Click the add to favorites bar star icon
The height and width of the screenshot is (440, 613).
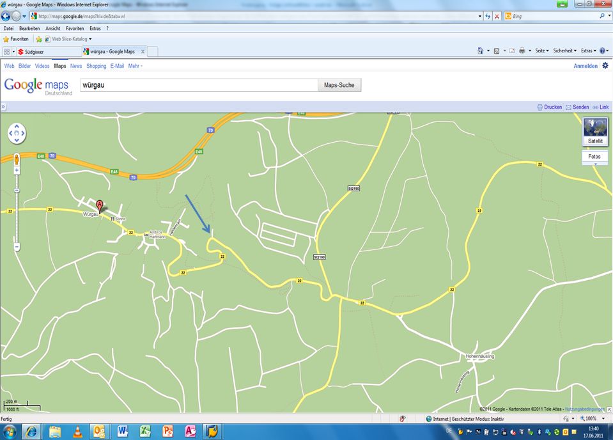tap(39, 39)
